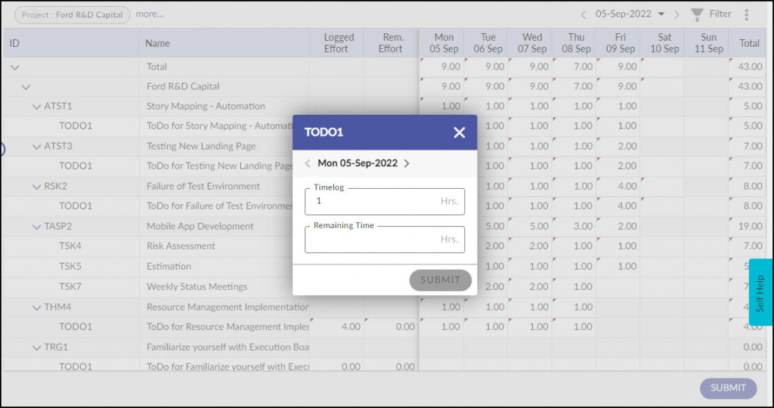Go to next week arrow
Viewport: 774px width, 408px height.
click(x=676, y=15)
